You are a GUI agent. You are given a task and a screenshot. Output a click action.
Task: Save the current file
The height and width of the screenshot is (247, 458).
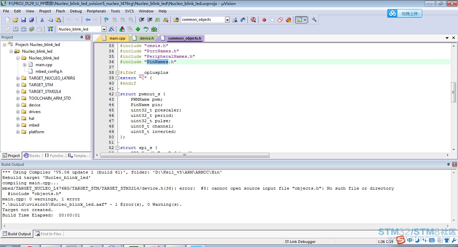pyautogui.click(x=23, y=20)
